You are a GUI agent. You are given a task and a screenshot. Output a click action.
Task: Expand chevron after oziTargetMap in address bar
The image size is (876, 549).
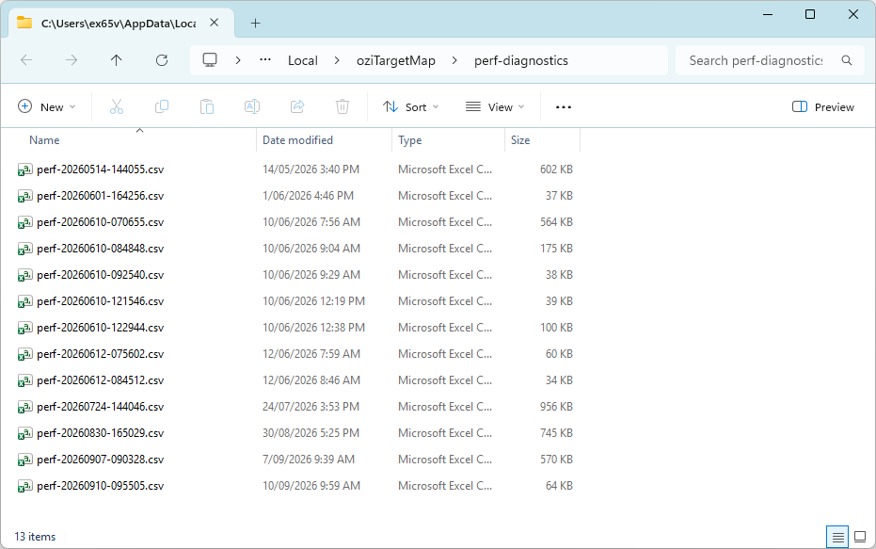point(454,60)
